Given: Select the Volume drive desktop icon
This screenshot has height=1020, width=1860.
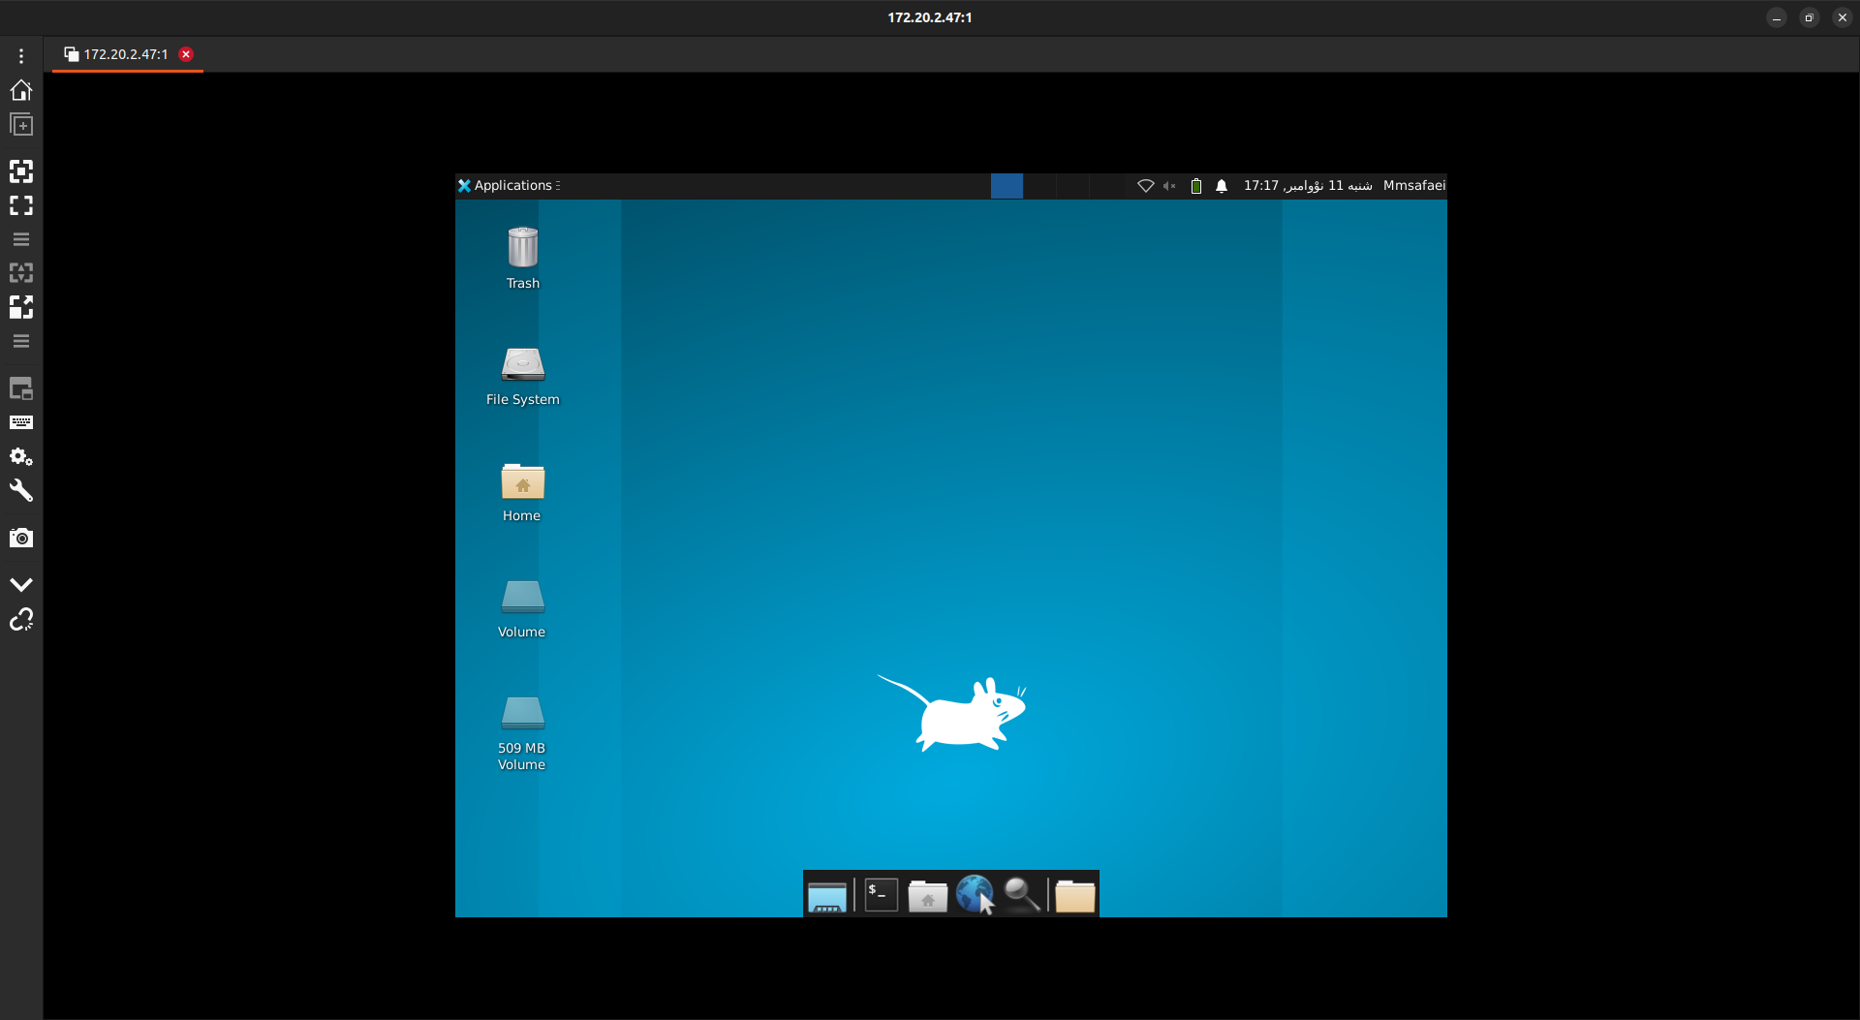Looking at the screenshot, I should [522, 608].
